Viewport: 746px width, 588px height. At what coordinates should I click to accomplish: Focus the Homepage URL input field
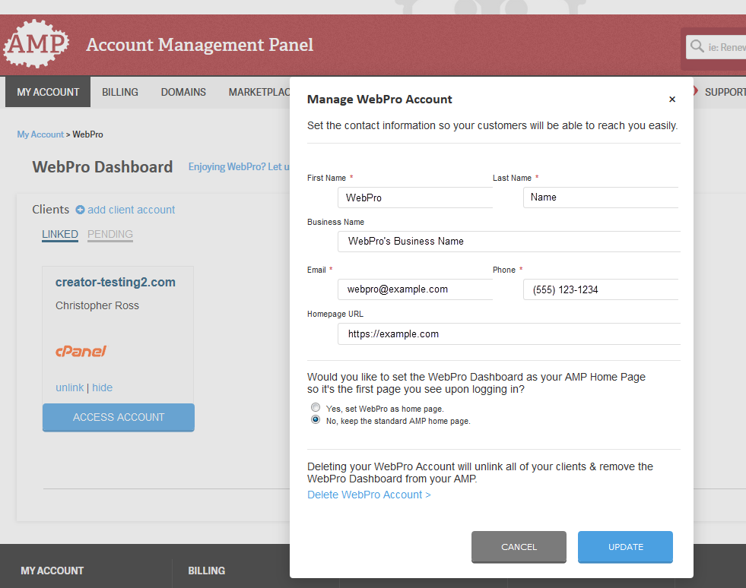(508, 334)
